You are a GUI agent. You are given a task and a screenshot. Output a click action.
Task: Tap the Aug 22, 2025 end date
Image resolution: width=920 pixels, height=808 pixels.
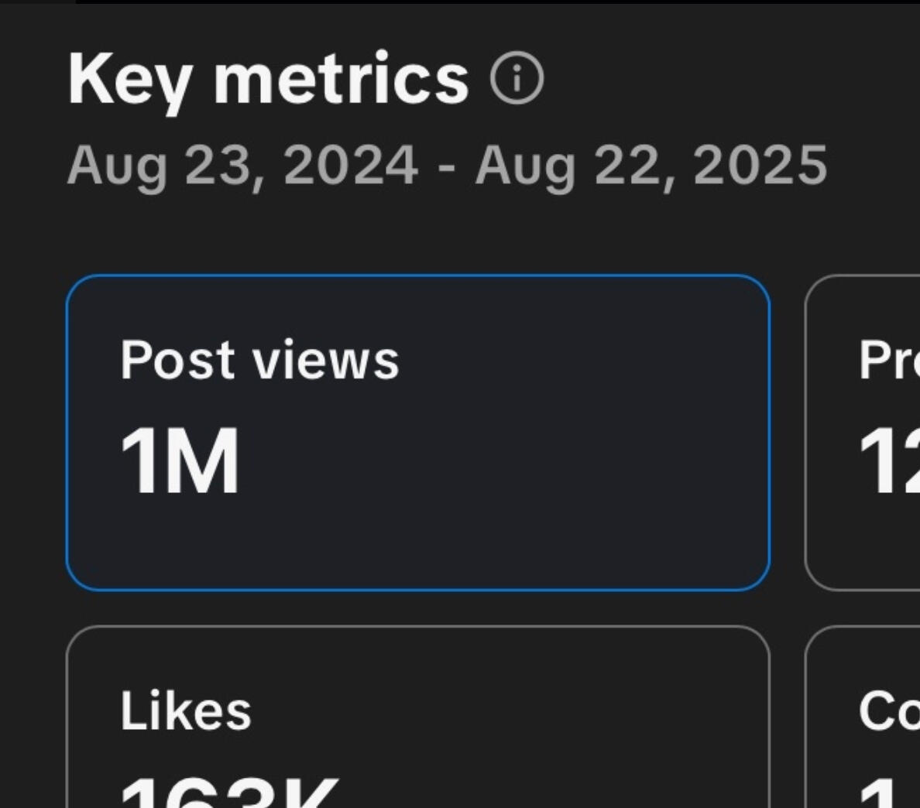pyautogui.click(x=651, y=166)
